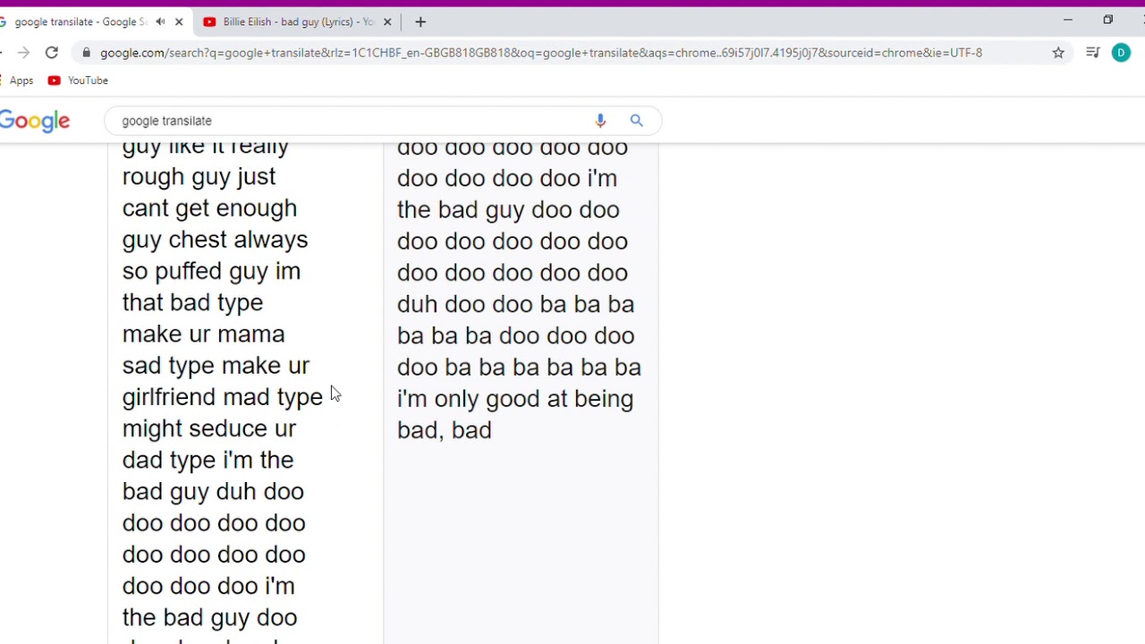Go forward with the forward arrow

(23, 53)
